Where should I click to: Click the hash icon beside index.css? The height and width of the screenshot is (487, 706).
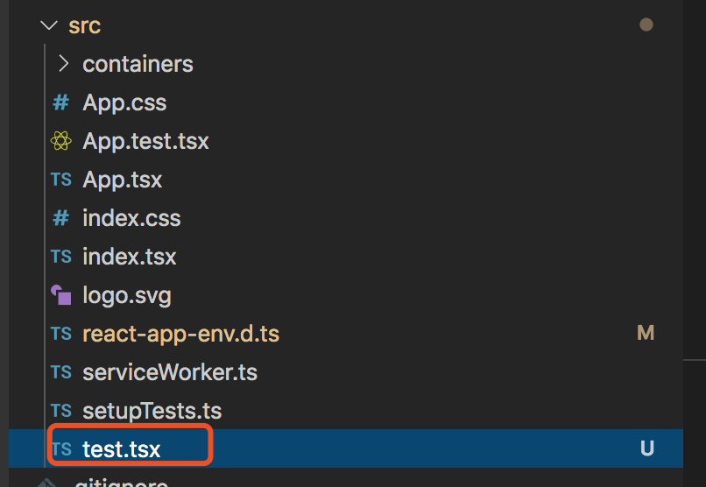[x=60, y=218]
